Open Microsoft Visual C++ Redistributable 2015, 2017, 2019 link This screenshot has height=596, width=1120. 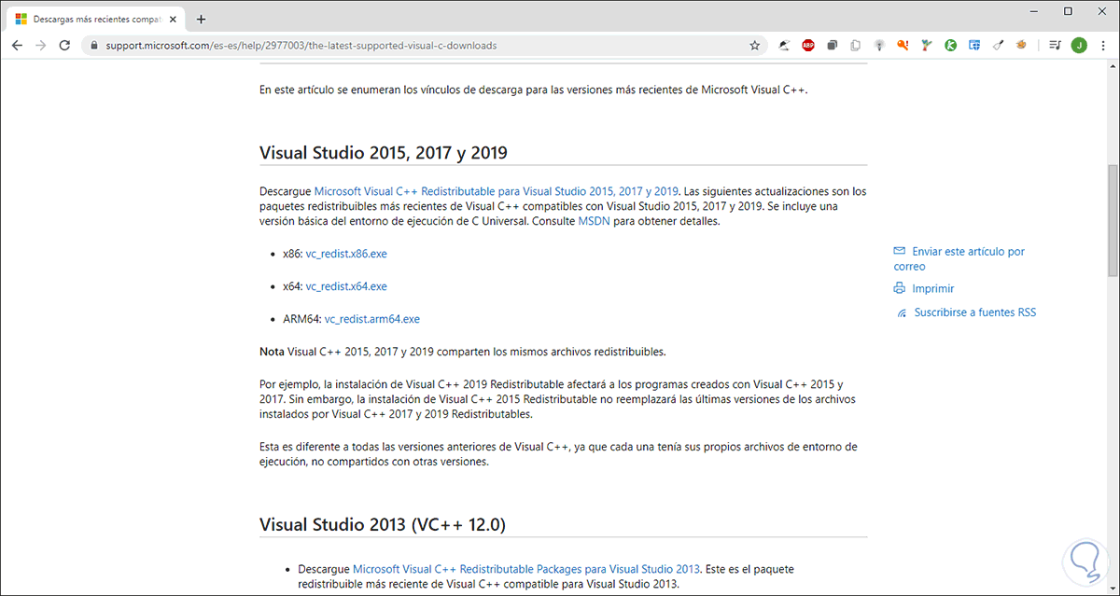coord(496,190)
